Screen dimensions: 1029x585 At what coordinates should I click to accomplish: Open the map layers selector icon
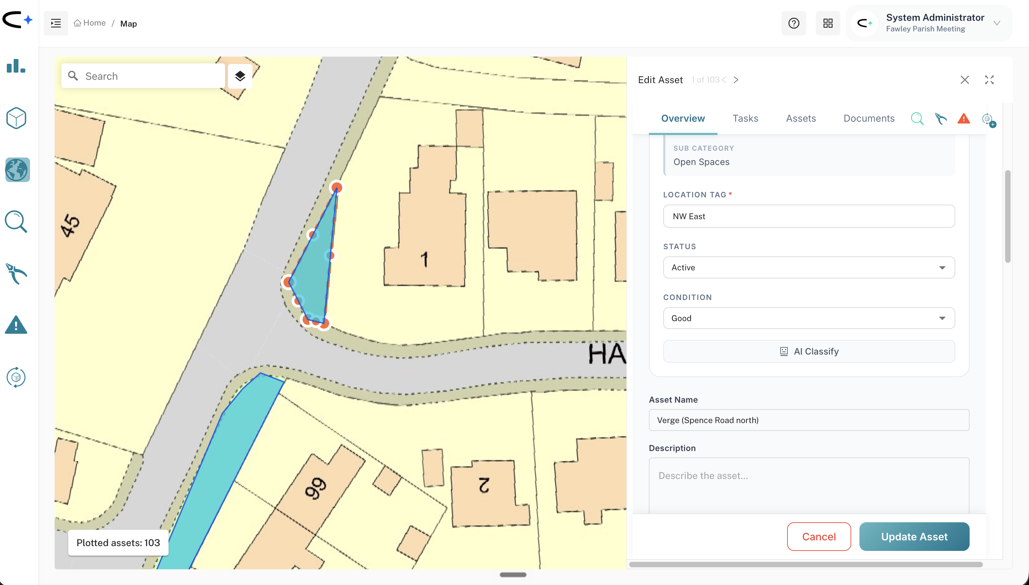point(240,76)
